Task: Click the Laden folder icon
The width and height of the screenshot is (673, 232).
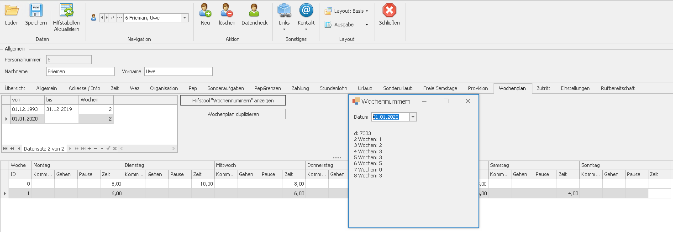Action: click(11, 10)
